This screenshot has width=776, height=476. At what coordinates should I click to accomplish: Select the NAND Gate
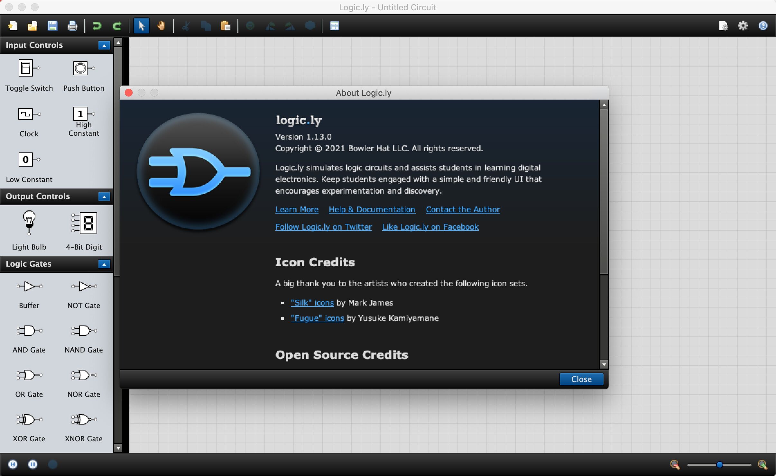[x=84, y=339]
